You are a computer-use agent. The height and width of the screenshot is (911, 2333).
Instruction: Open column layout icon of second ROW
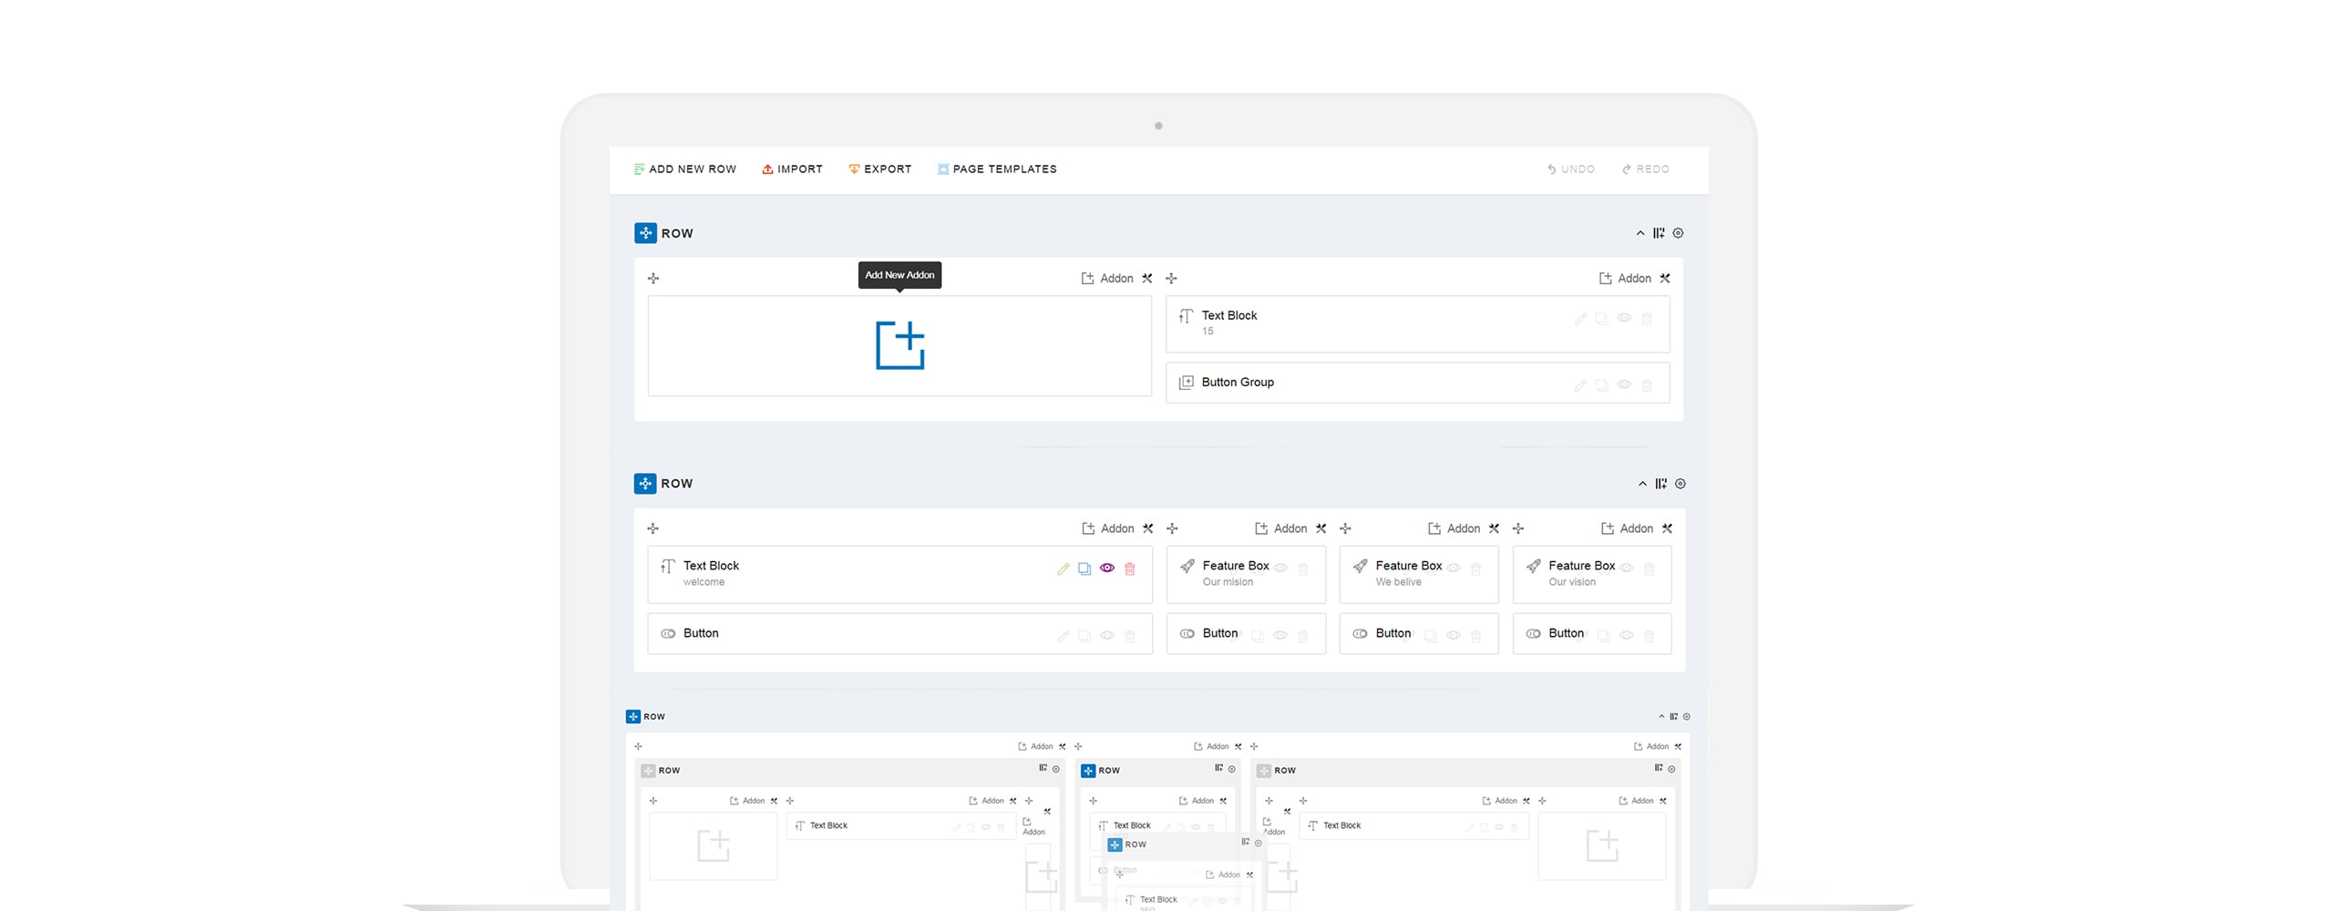click(x=1660, y=484)
